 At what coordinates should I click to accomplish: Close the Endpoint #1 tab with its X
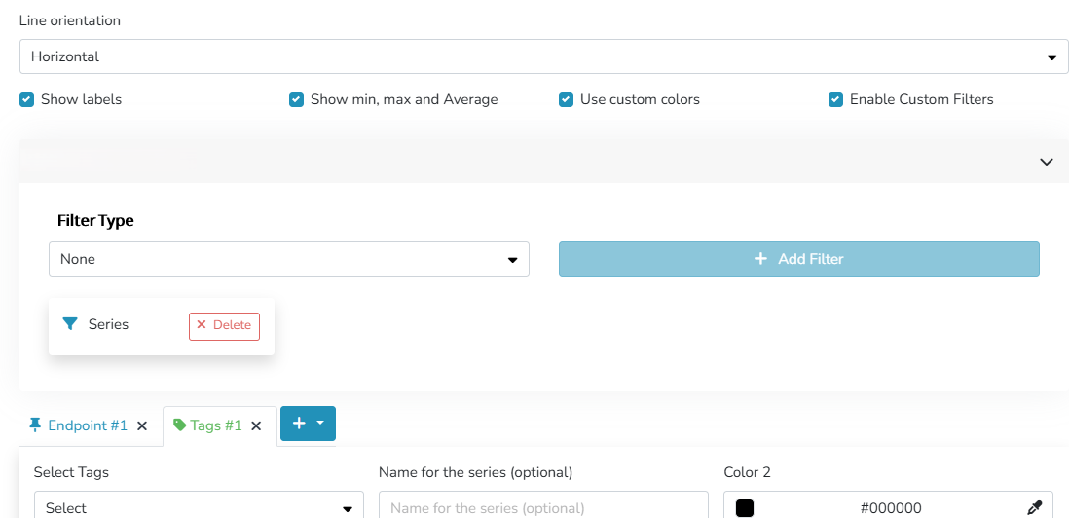[x=142, y=425]
